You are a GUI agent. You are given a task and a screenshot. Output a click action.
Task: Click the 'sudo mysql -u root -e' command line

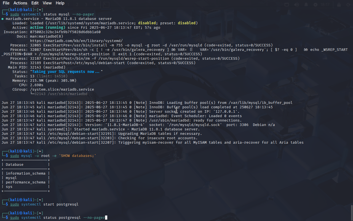point(53,156)
